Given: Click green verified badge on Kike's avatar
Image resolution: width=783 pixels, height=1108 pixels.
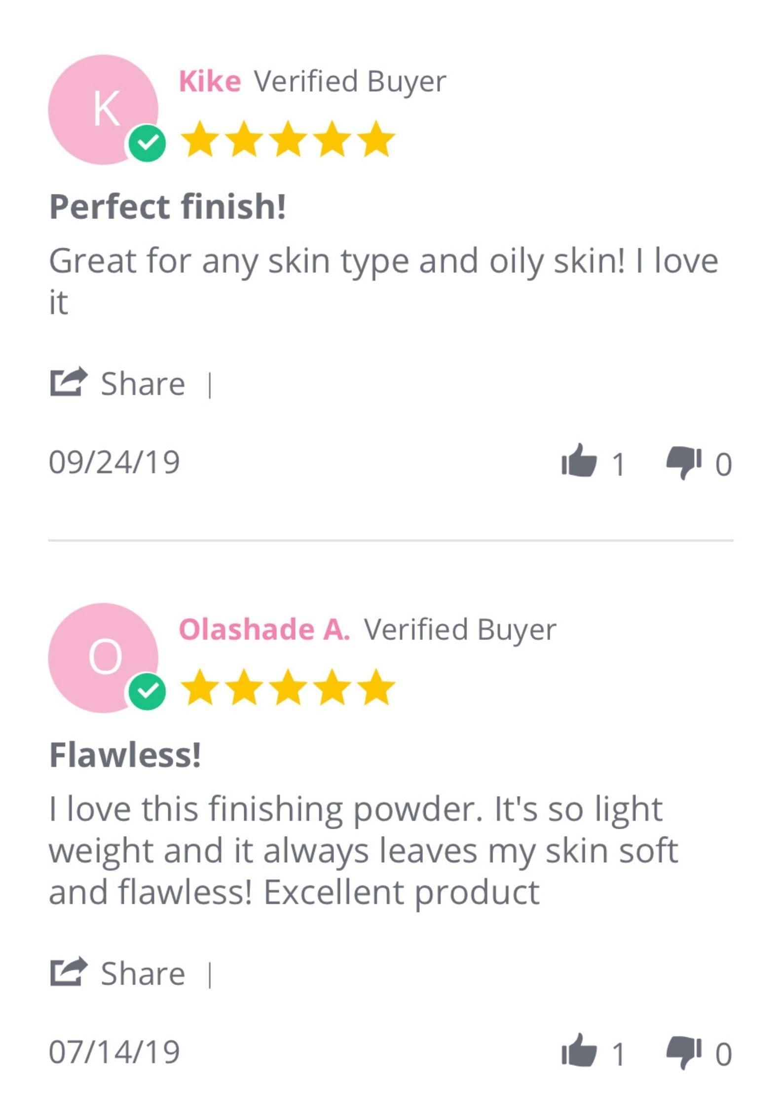Looking at the screenshot, I should (147, 143).
